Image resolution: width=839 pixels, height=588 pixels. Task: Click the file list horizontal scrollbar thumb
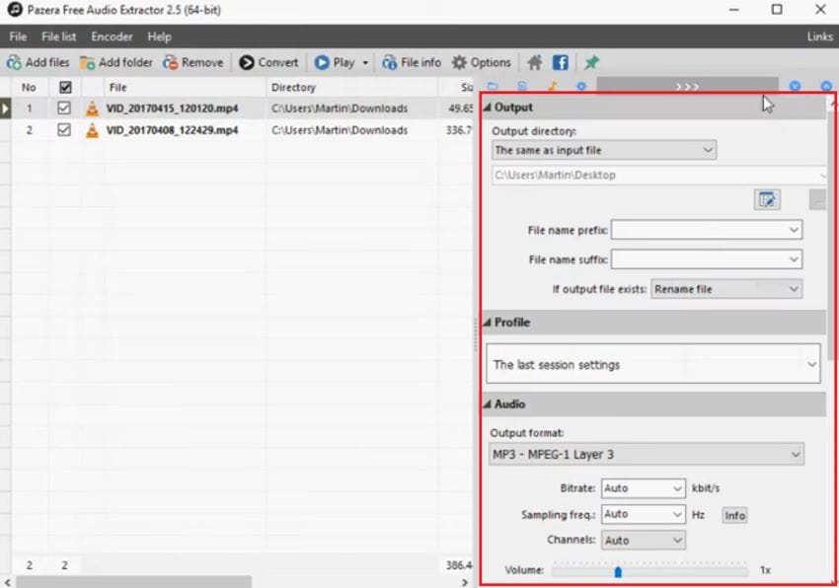pyautogui.click(x=134, y=581)
